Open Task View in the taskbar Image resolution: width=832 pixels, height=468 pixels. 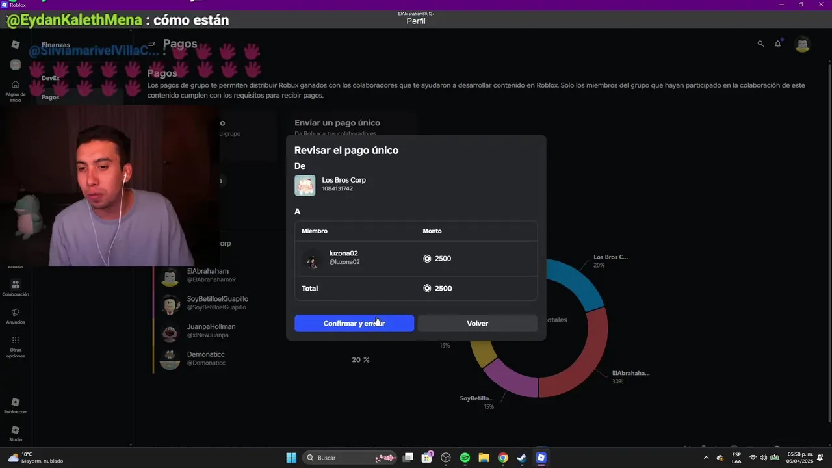pos(408,458)
